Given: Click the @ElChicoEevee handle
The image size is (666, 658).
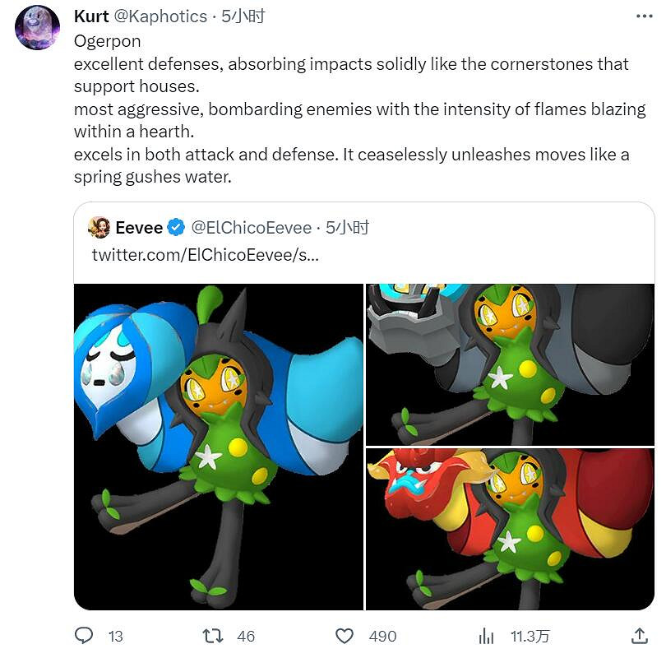Looking at the screenshot, I should 252,228.
